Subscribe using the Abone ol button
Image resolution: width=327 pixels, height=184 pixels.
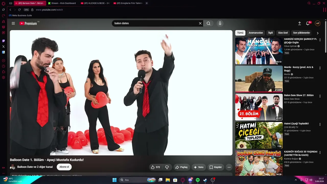point(64,167)
